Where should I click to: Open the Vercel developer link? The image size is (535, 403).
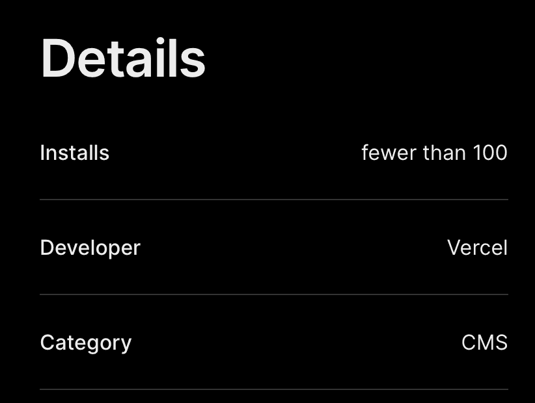[477, 248]
